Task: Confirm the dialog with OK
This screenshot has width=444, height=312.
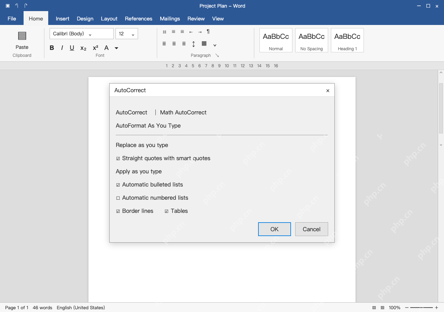Action: tap(274, 229)
